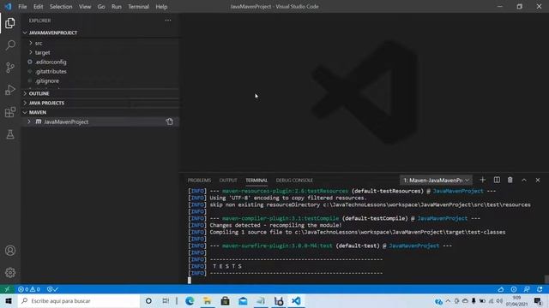Viewport: 549px width, 308px height.
Task: Open the Help menu
Action: (x=161, y=7)
